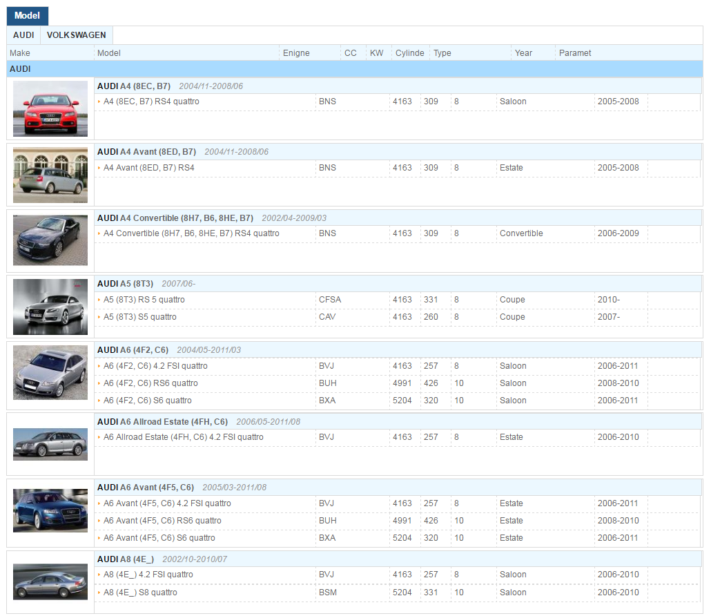
Task: Click year 2010- in RS 5 row
Action: pos(609,300)
